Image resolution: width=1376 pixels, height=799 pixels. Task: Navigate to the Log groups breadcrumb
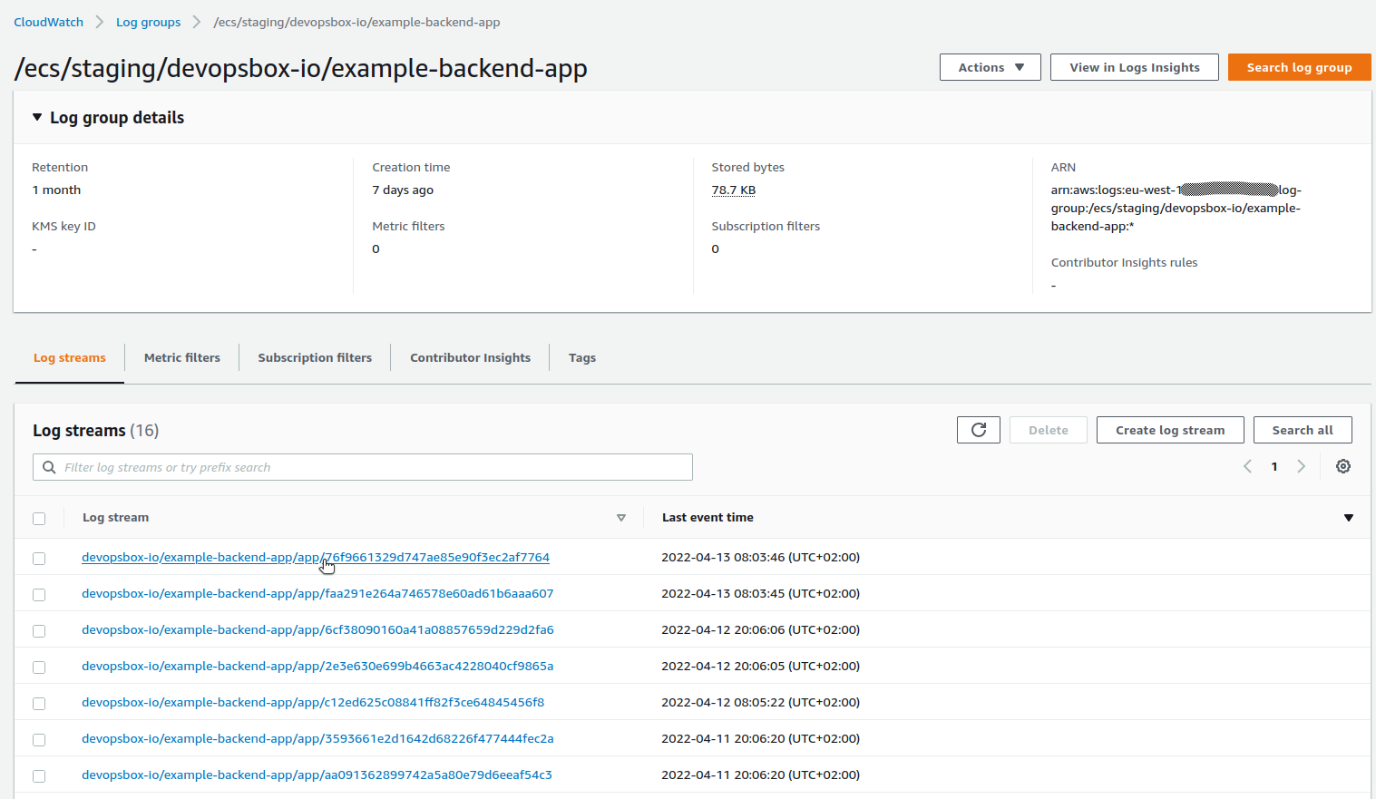(148, 22)
